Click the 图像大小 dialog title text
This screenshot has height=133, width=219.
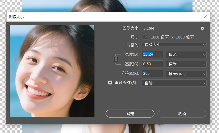[x=16, y=17]
